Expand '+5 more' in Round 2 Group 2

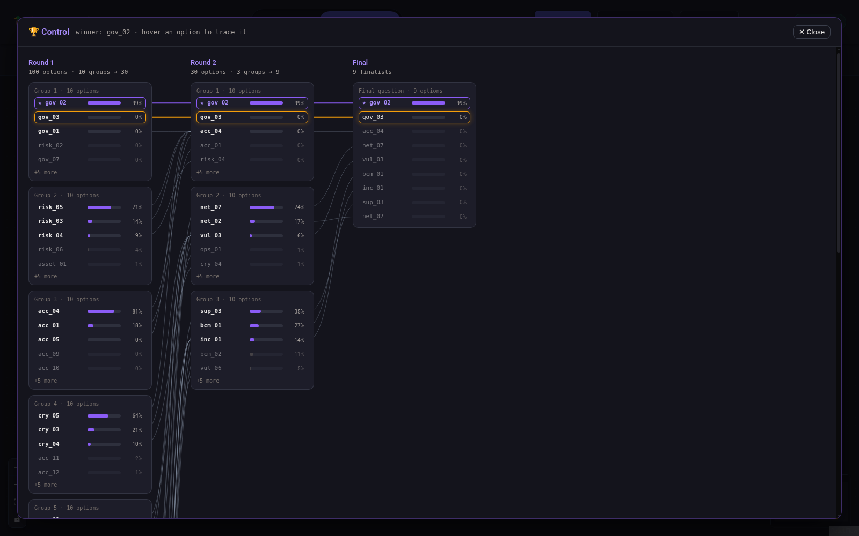point(208,277)
